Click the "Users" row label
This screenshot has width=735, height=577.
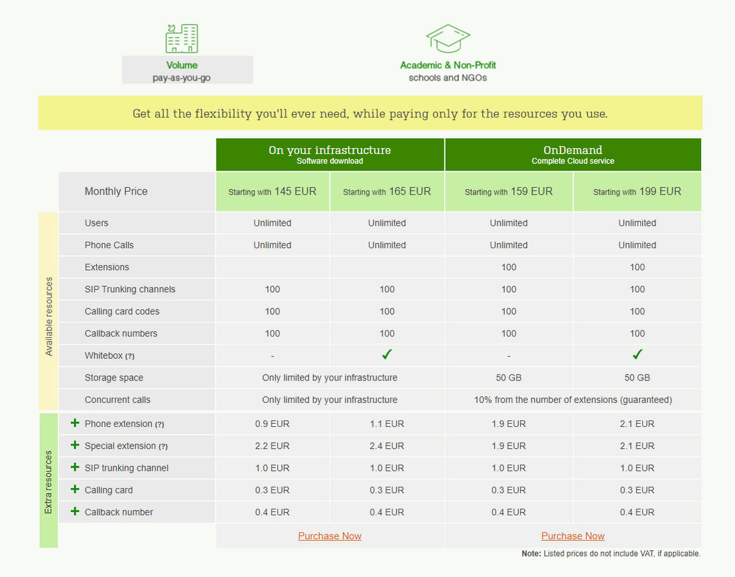(97, 223)
